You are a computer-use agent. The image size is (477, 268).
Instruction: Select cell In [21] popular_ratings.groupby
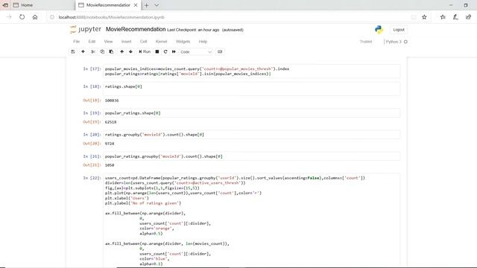point(252,156)
